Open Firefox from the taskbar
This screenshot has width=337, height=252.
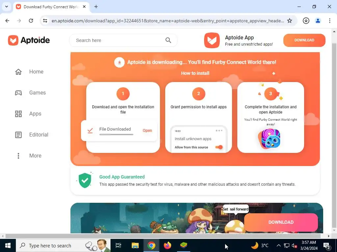point(167,245)
